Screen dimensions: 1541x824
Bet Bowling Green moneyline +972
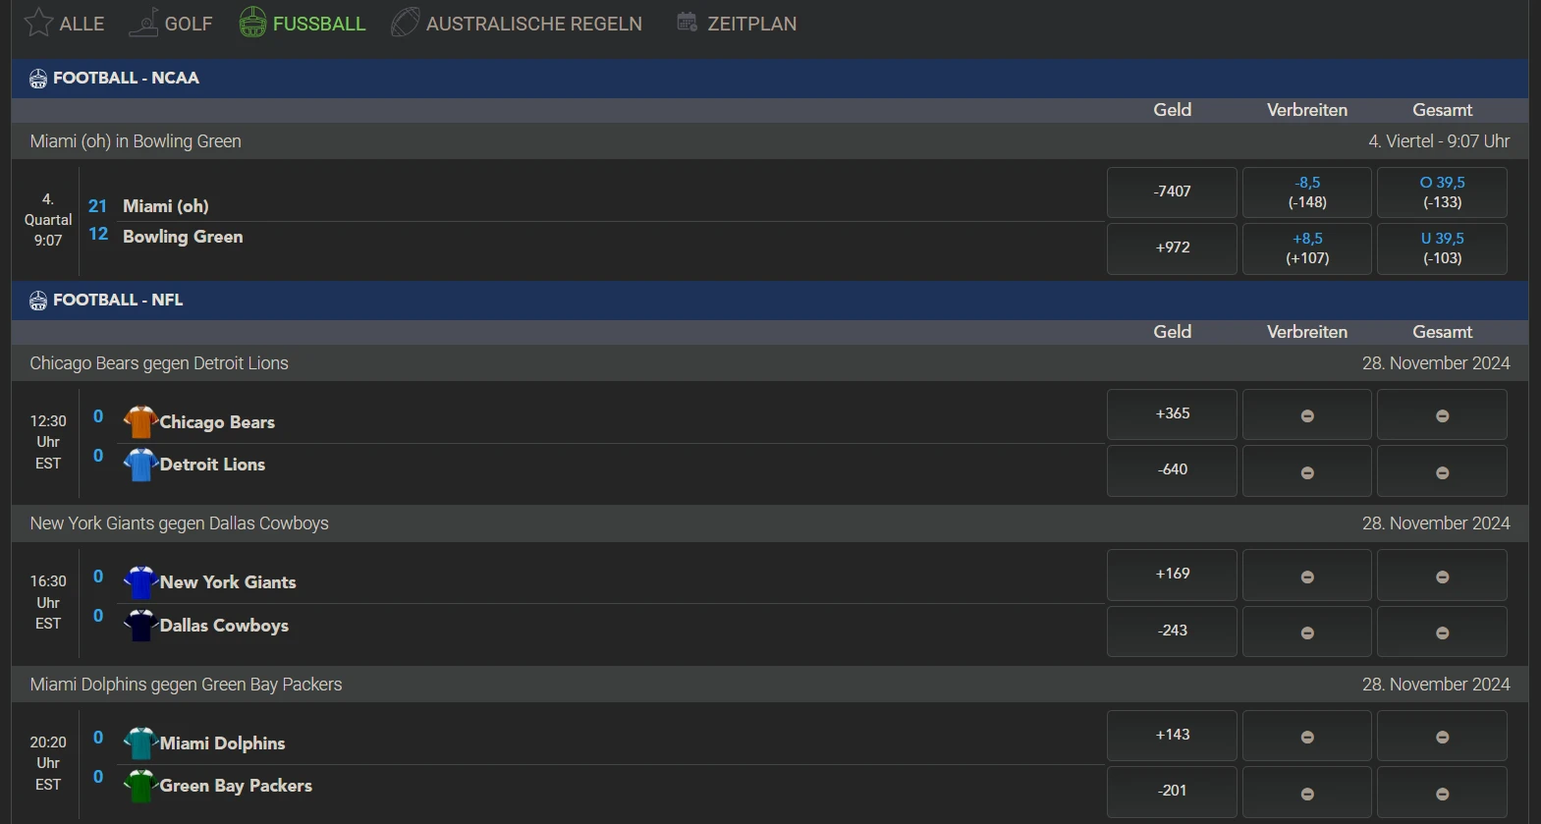[1172, 247]
